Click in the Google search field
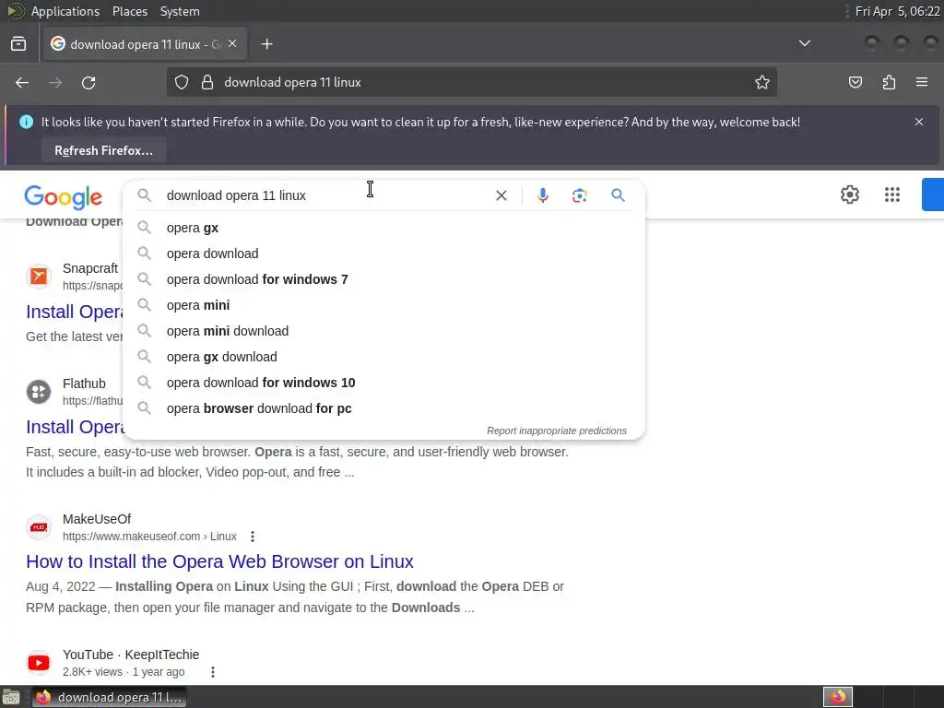Image resolution: width=944 pixels, height=708 pixels. [x=325, y=195]
